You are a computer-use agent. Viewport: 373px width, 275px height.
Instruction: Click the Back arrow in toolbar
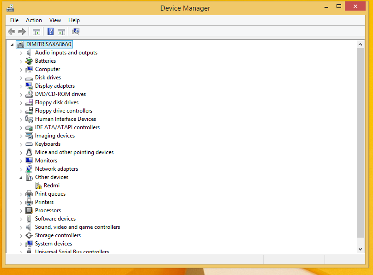coord(12,31)
